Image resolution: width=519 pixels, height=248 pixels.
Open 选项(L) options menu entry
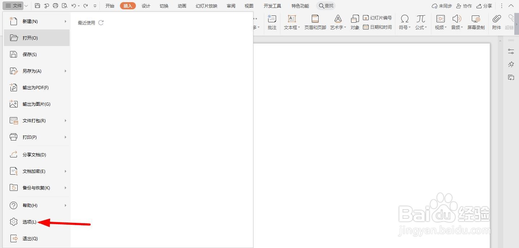(x=37, y=222)
